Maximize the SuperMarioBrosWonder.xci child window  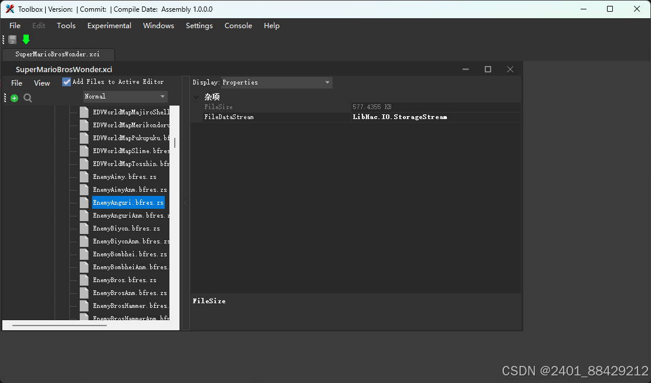488,69
